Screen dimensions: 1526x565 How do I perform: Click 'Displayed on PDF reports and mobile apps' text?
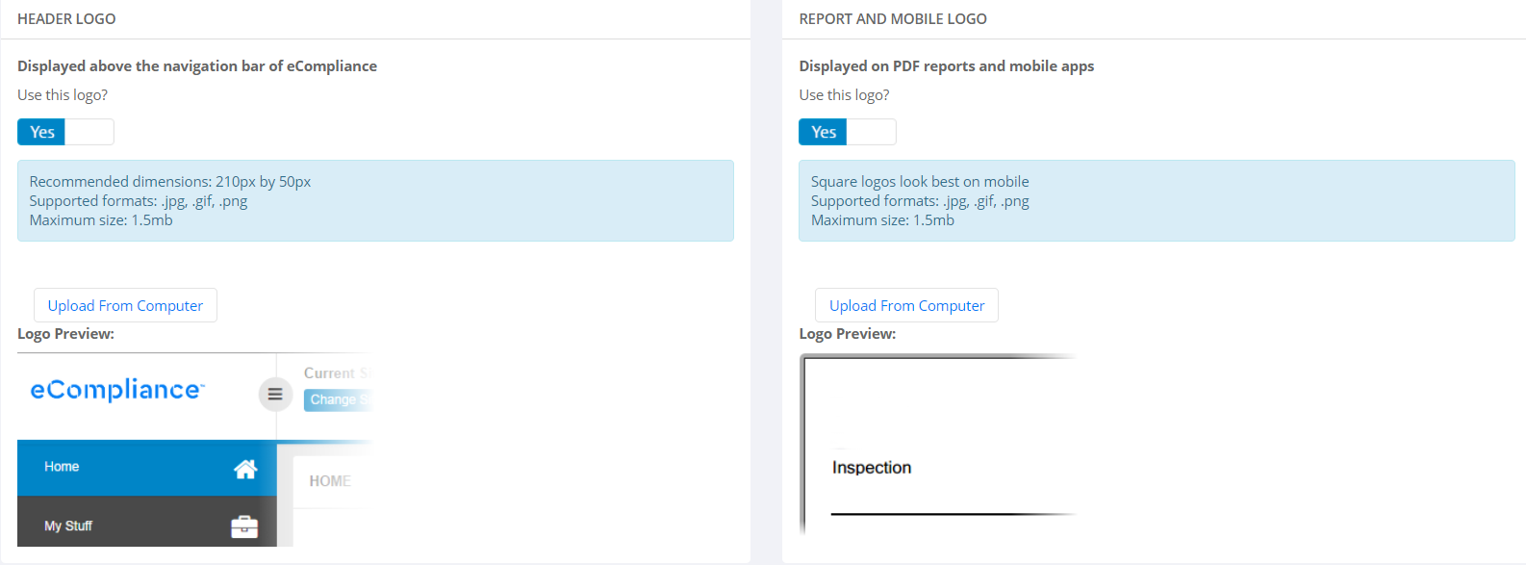pos(947,65)
